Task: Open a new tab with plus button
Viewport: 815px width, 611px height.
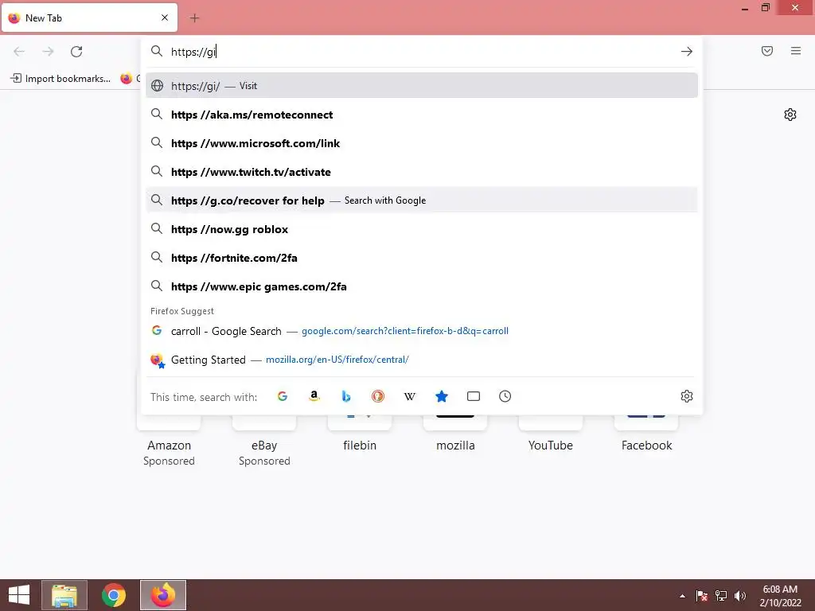Action: [194, 18]
